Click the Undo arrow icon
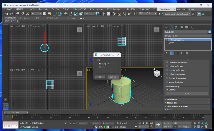The width and height of the screenshot is (214, 131). (x=6, y=14)
